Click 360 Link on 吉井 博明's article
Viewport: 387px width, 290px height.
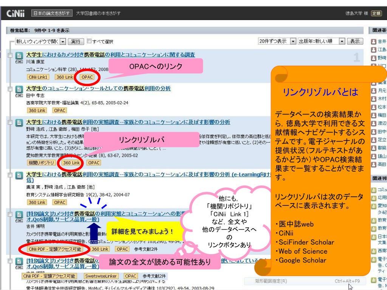pyautogui.click(x=100, y=249)
